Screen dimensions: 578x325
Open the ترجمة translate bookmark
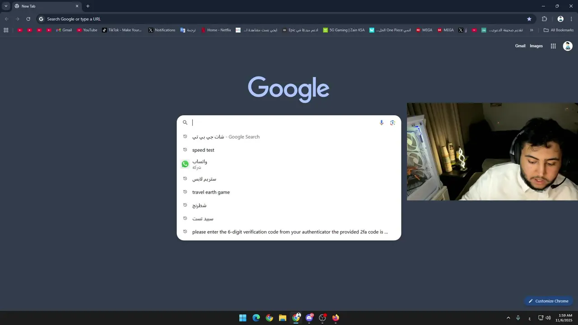tap(188, 30)
